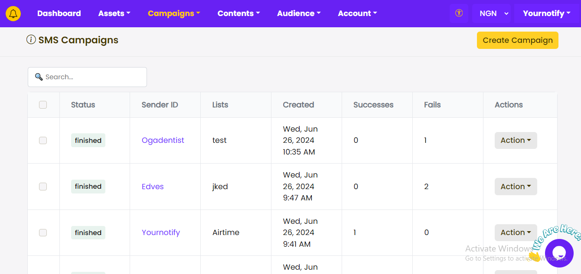Click the finished badge in the Edves row
Image resolution: width=581 pixels, height=274 pixels.
pyautogui.click(x=88, y=187)
